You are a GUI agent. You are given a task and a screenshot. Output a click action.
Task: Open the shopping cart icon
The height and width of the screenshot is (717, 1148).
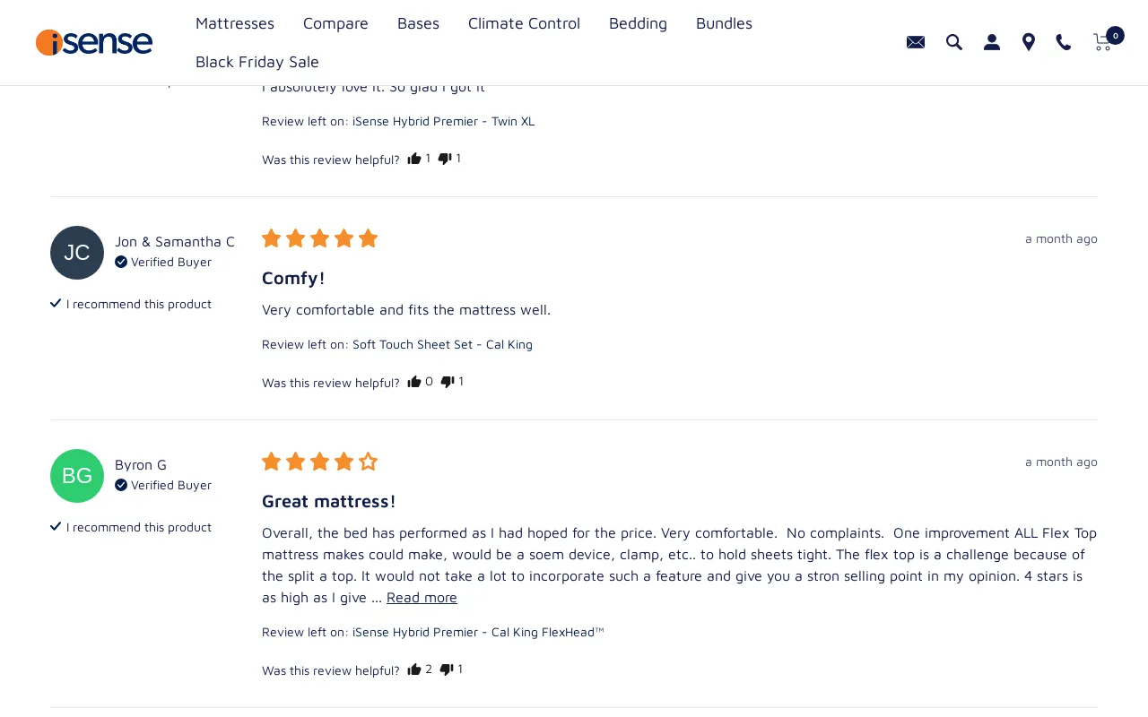(1103, 42)
